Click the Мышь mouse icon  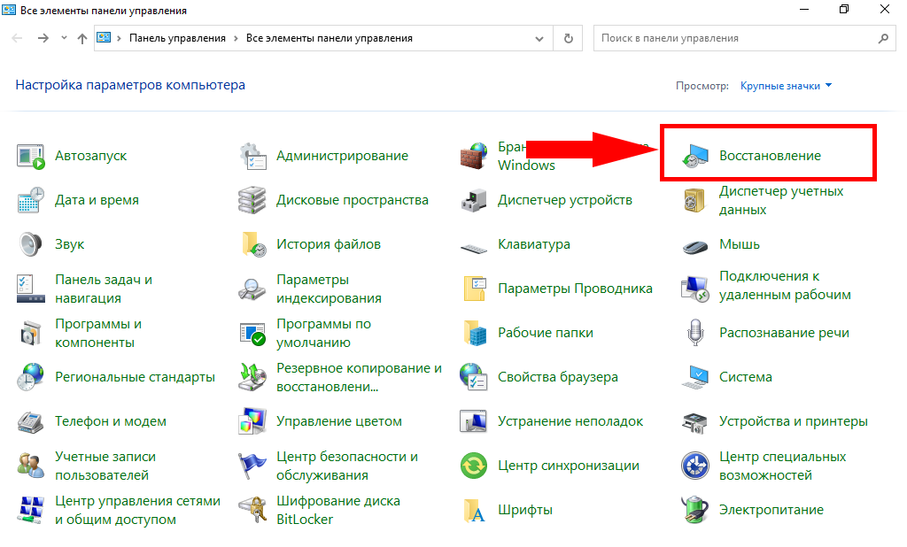click(694, 245)
